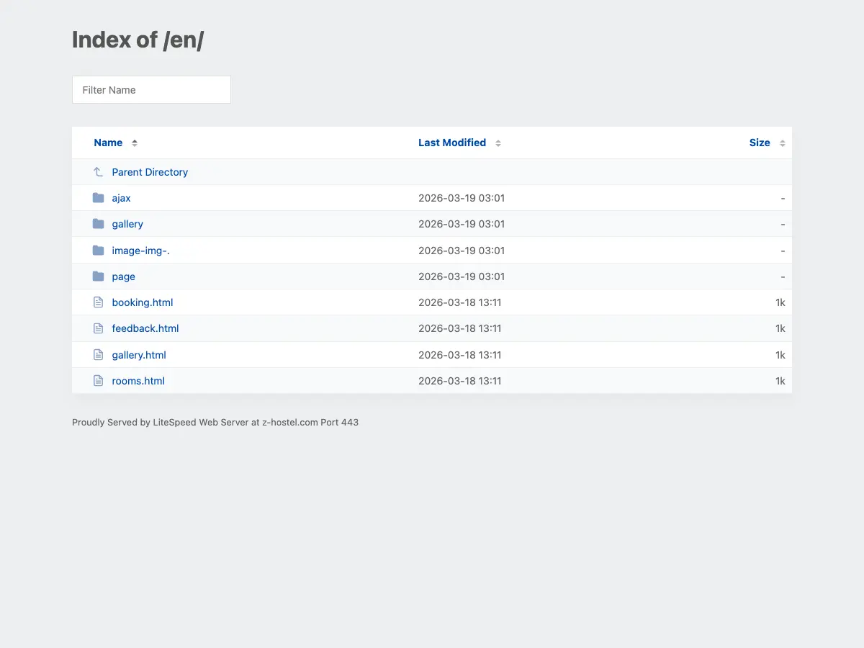Click the file icon next to rooms.html
The image size is (864, 648).
click(x=99, y=381)
